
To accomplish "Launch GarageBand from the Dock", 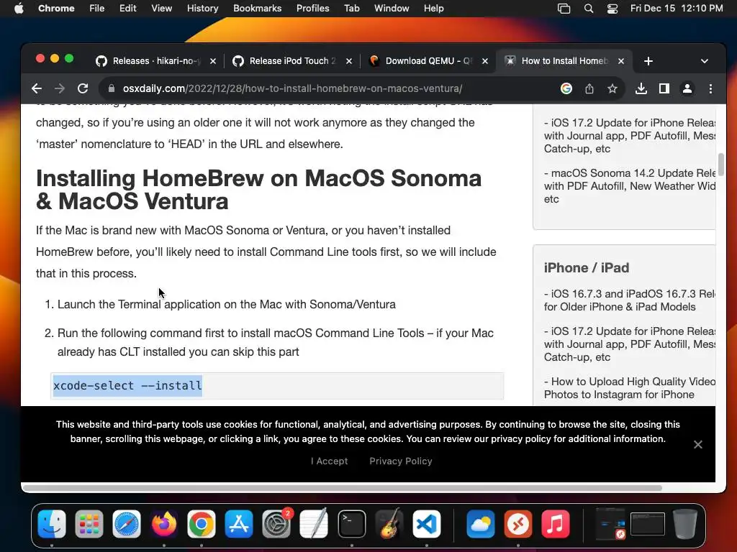I will (x=389, y=524).
